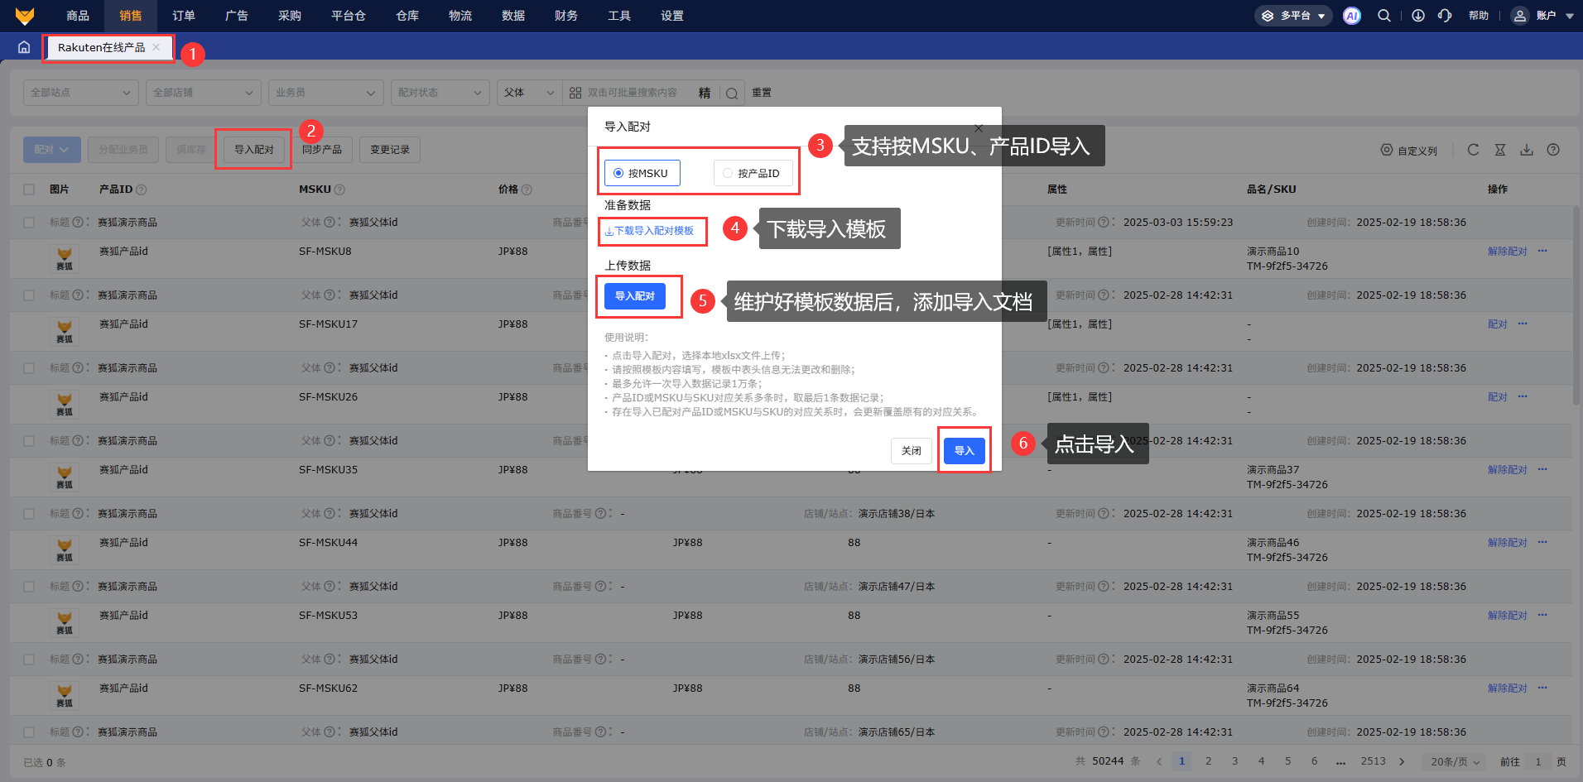Click the magnifier search icon in top bar
This screenshot has width=1583, height=782.
(1384, 16)
